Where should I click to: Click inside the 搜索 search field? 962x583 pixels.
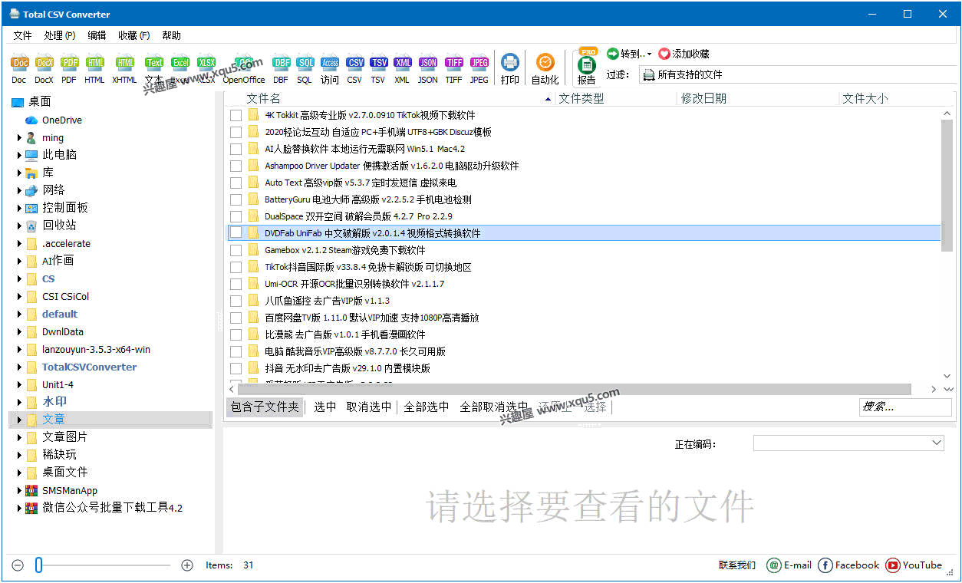[905, 407]
